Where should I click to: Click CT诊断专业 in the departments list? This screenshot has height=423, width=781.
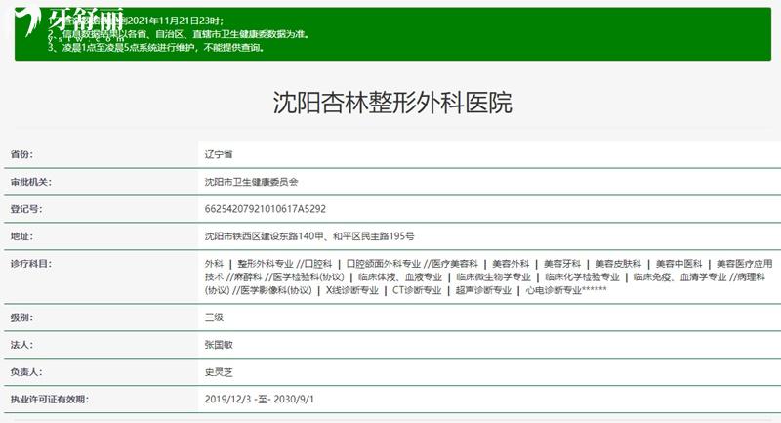pos(417,290)
